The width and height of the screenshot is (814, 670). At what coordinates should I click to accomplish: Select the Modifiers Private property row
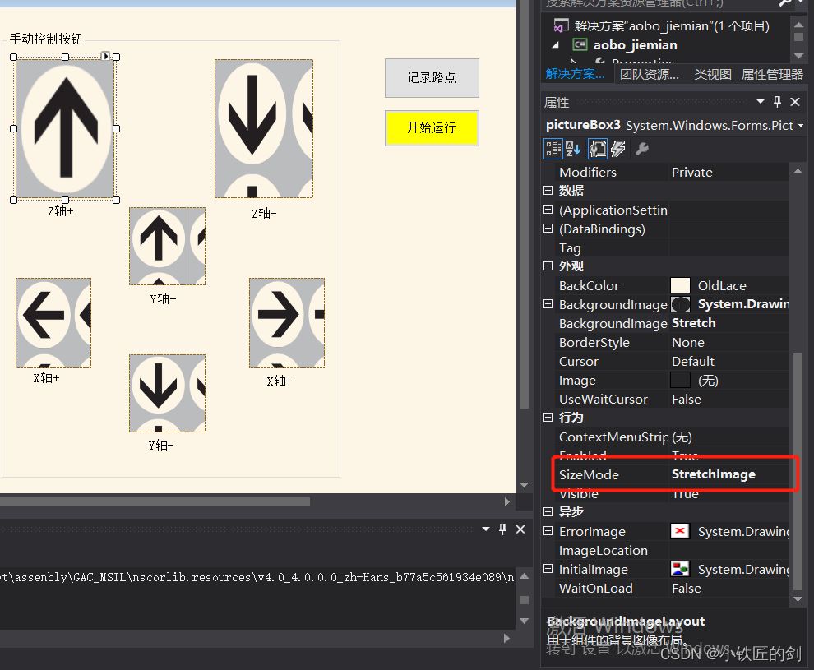(674, 172)
